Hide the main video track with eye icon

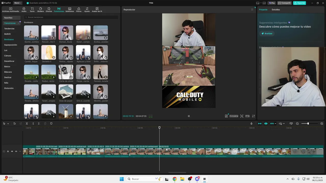tap(12, 151)
